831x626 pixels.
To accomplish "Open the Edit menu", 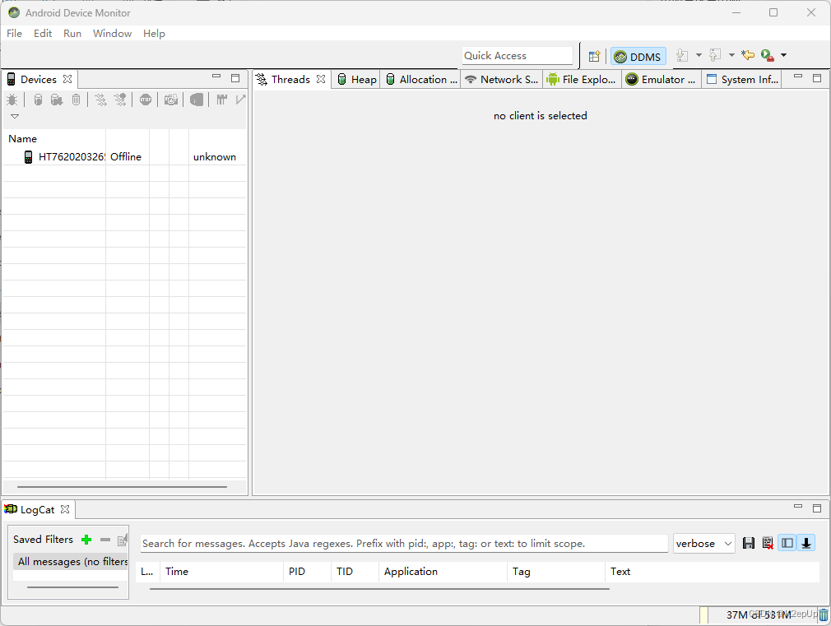I will 43,34.
